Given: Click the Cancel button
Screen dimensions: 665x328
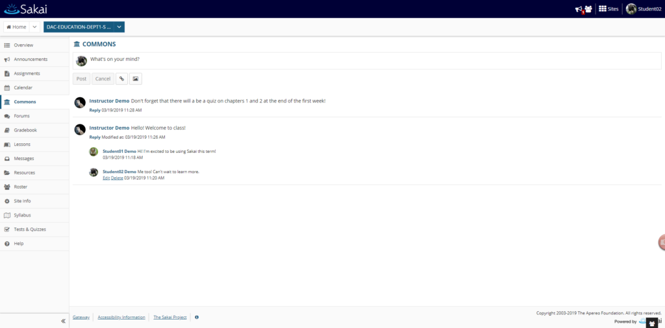Looking at the screenshot, I should [103, 78].
